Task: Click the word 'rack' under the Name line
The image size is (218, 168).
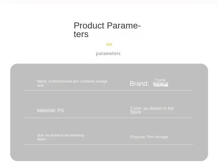Action: click(40, 86)
